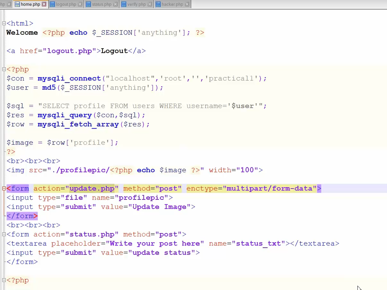387x290 pixels.
Task: Place cursor on the highlighted update.php text
Action: pyautogui.click(x=92, y=189)
